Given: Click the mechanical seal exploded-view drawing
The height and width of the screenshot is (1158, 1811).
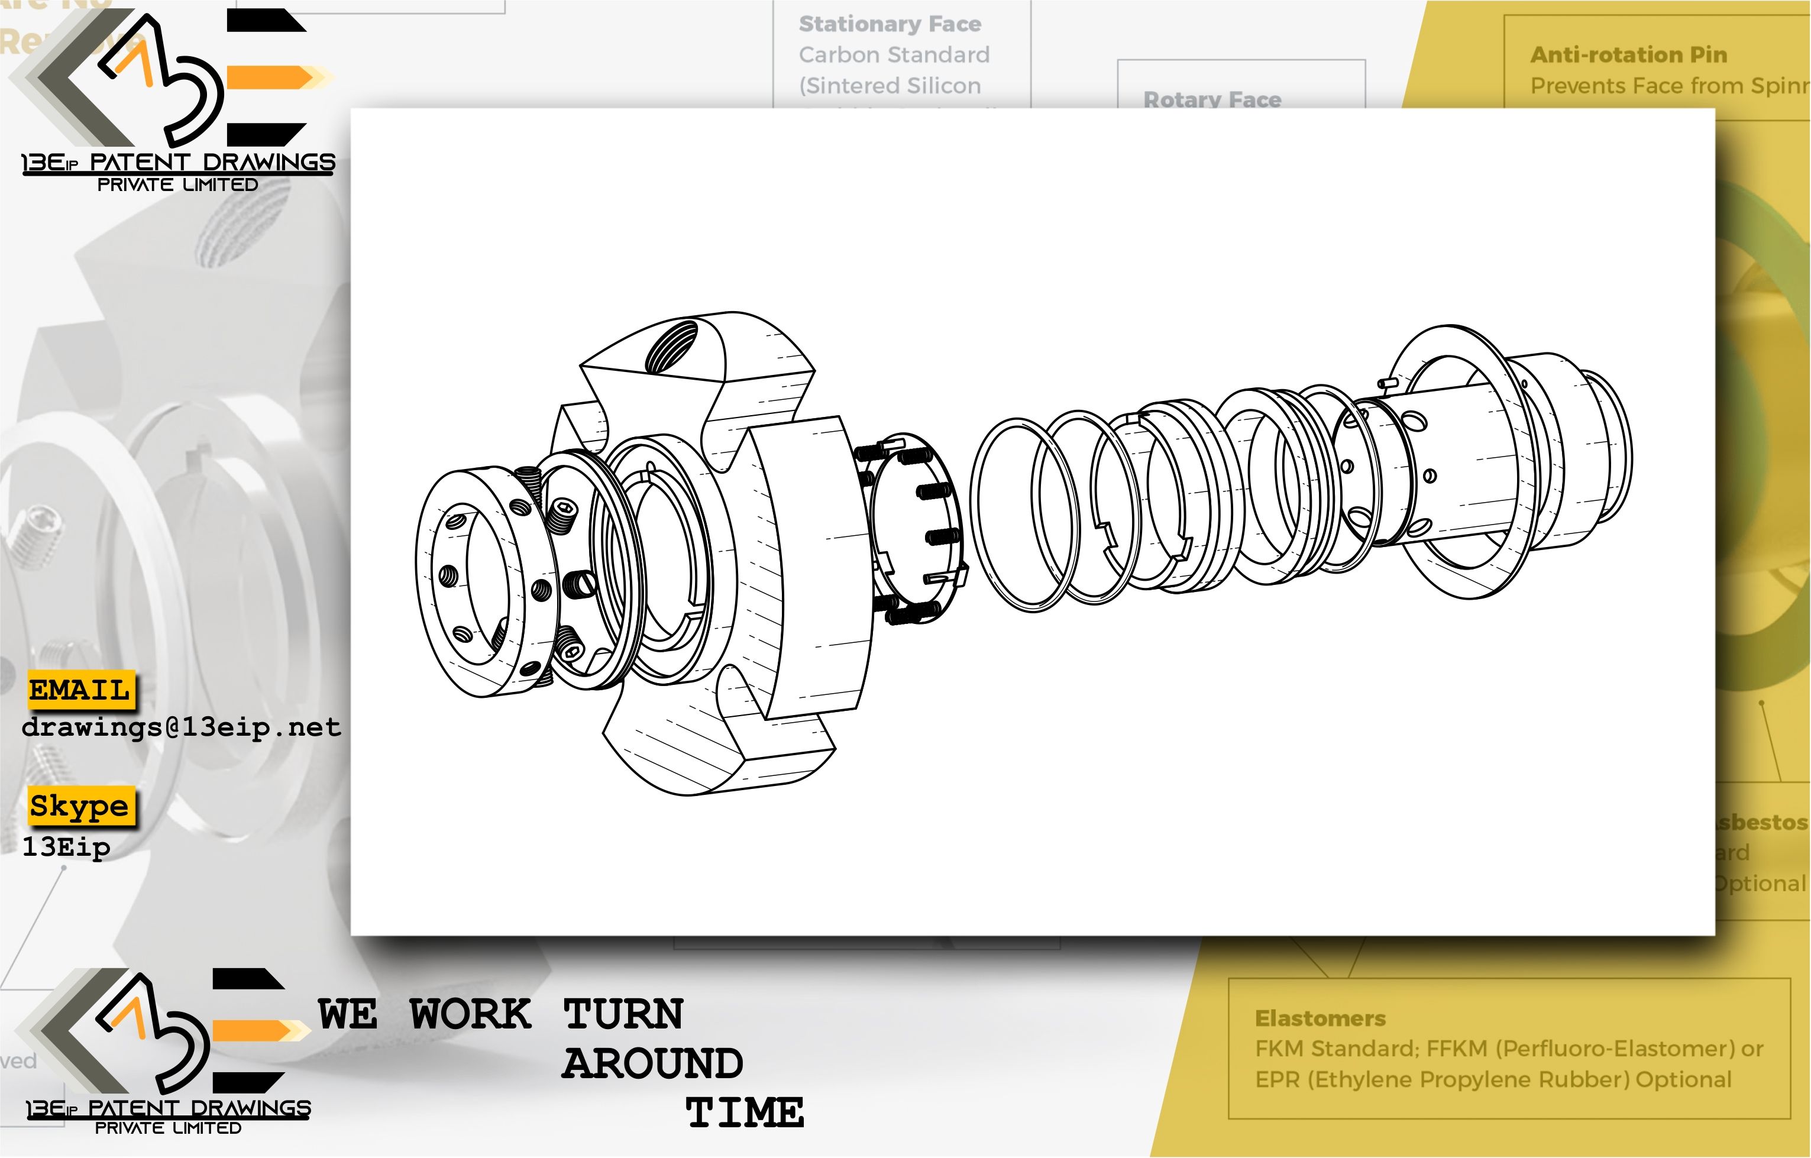Looking at the screenshot, I should [1024, 552].
